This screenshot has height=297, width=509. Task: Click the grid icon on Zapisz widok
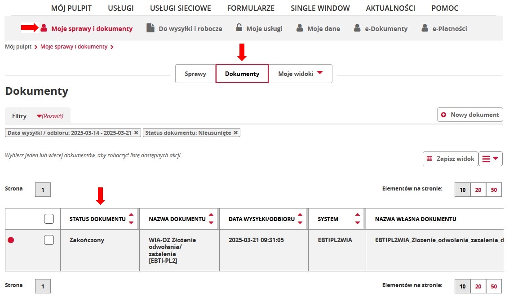pos(429,159)
